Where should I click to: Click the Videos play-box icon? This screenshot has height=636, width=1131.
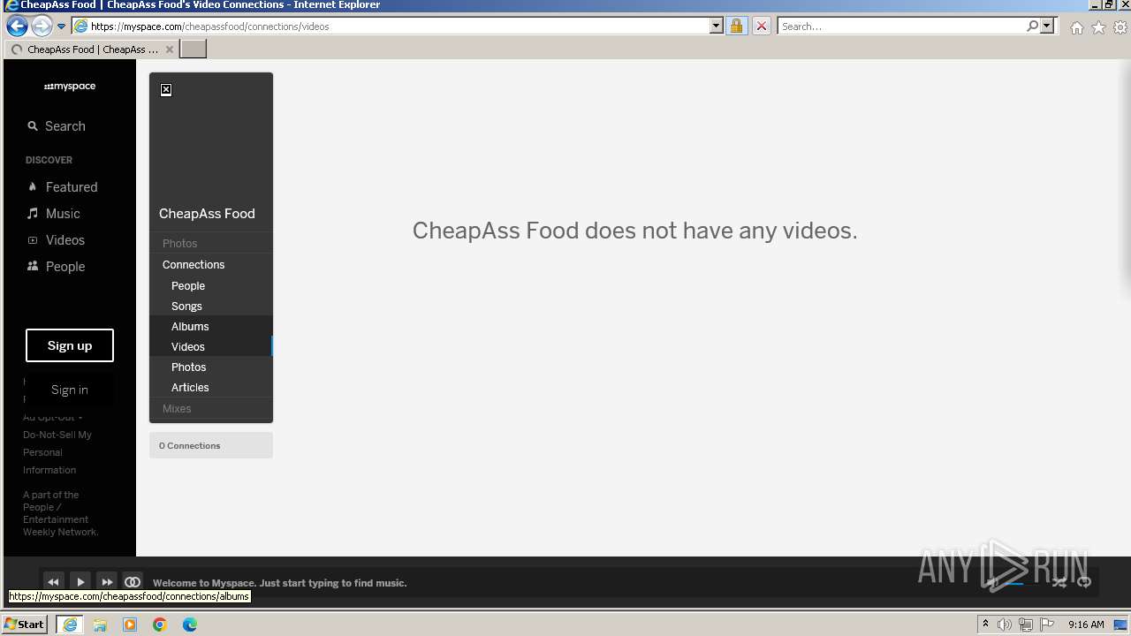[33, 240]
